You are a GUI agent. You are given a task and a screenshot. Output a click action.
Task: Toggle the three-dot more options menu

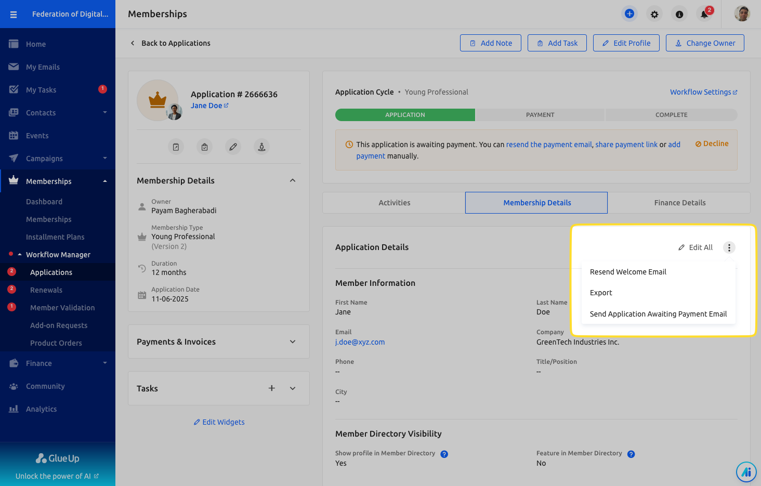(729, 247)
